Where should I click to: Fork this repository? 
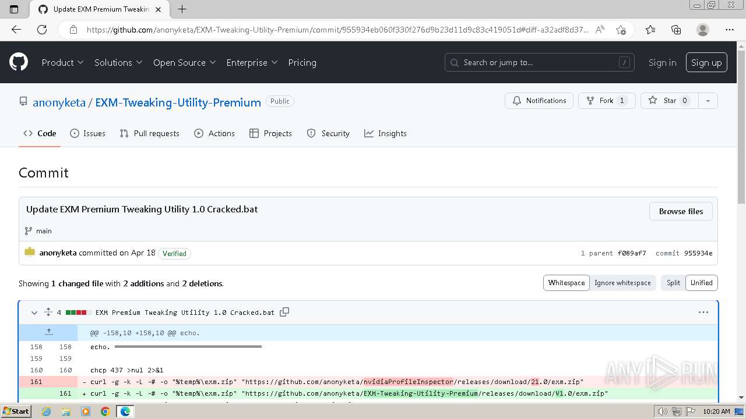pos(606,101)
